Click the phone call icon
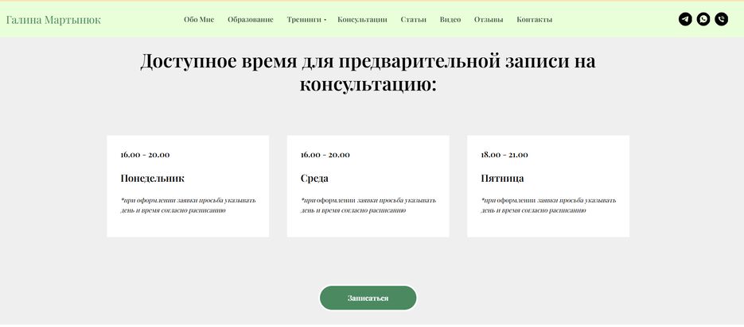Viewport: 744px width, 327px height. [721, 19]
